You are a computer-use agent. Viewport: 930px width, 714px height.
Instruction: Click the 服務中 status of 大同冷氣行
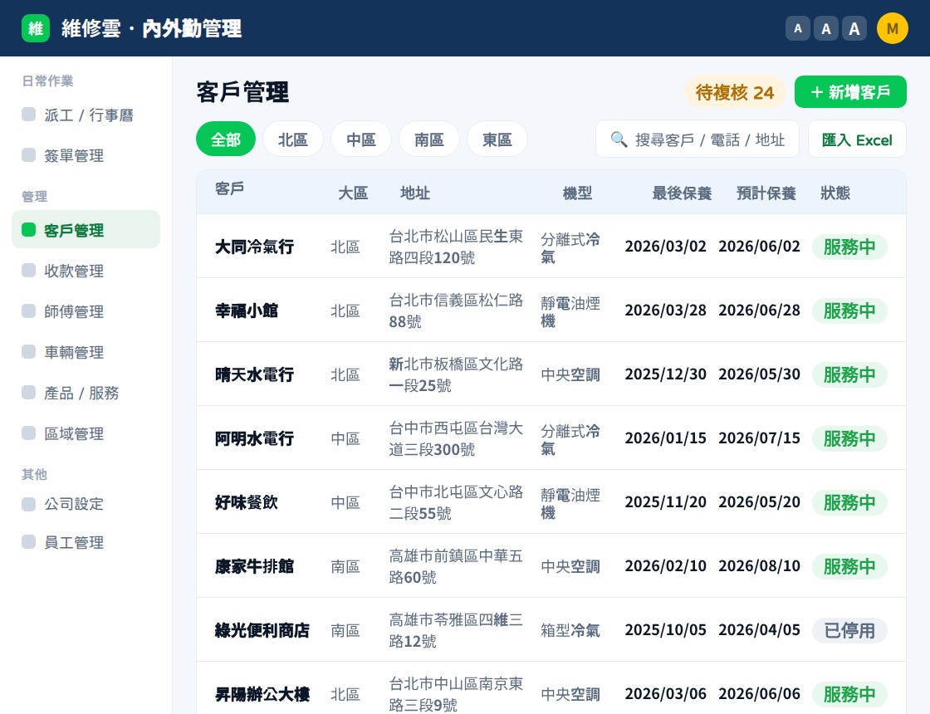click(x=849, y=247)
